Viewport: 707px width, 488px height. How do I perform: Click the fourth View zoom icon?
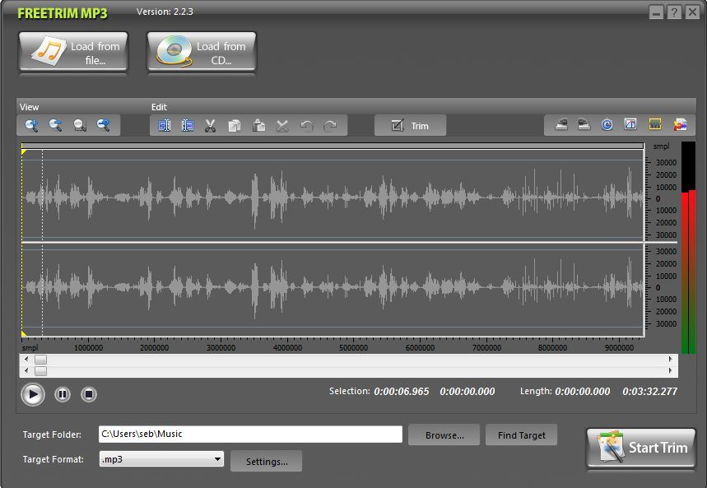104,125
